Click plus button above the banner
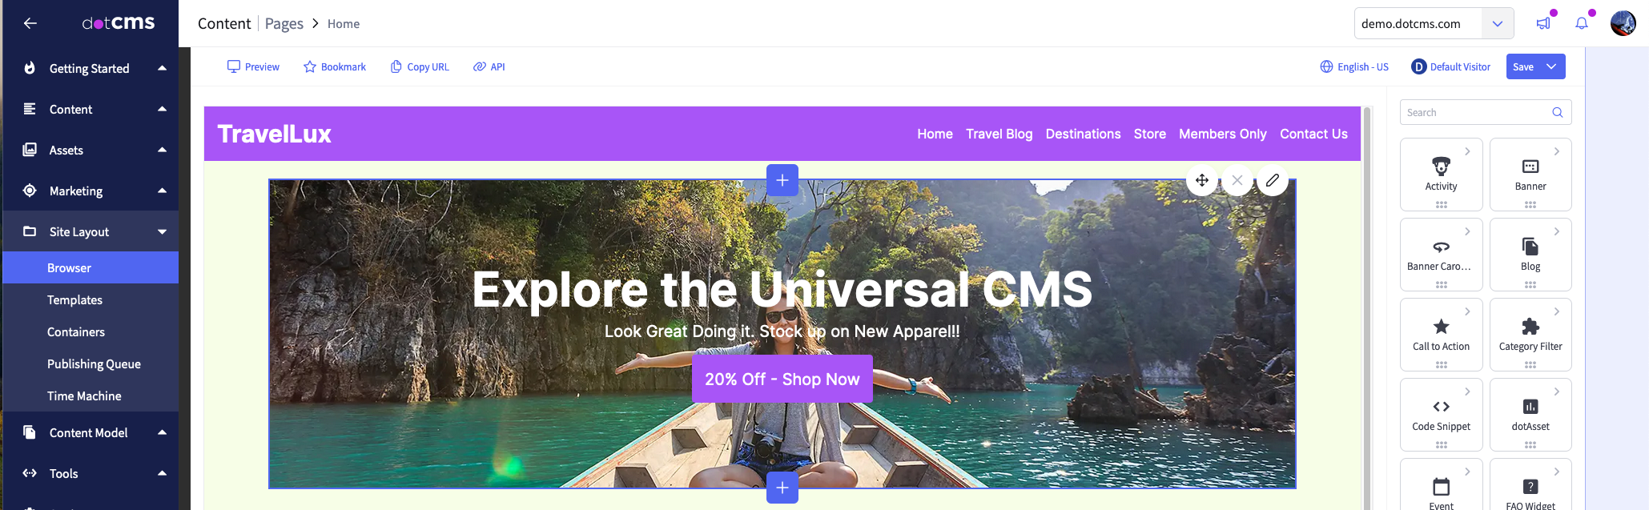This screenshot has height=510, width=1649. [x=782, y=180]
